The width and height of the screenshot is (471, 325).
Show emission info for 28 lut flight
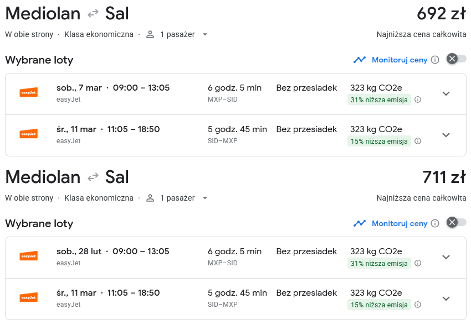click(x=418, y=263)
